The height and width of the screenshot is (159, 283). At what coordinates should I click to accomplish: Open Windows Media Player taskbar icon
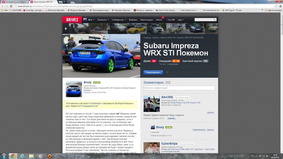[40, 156]
